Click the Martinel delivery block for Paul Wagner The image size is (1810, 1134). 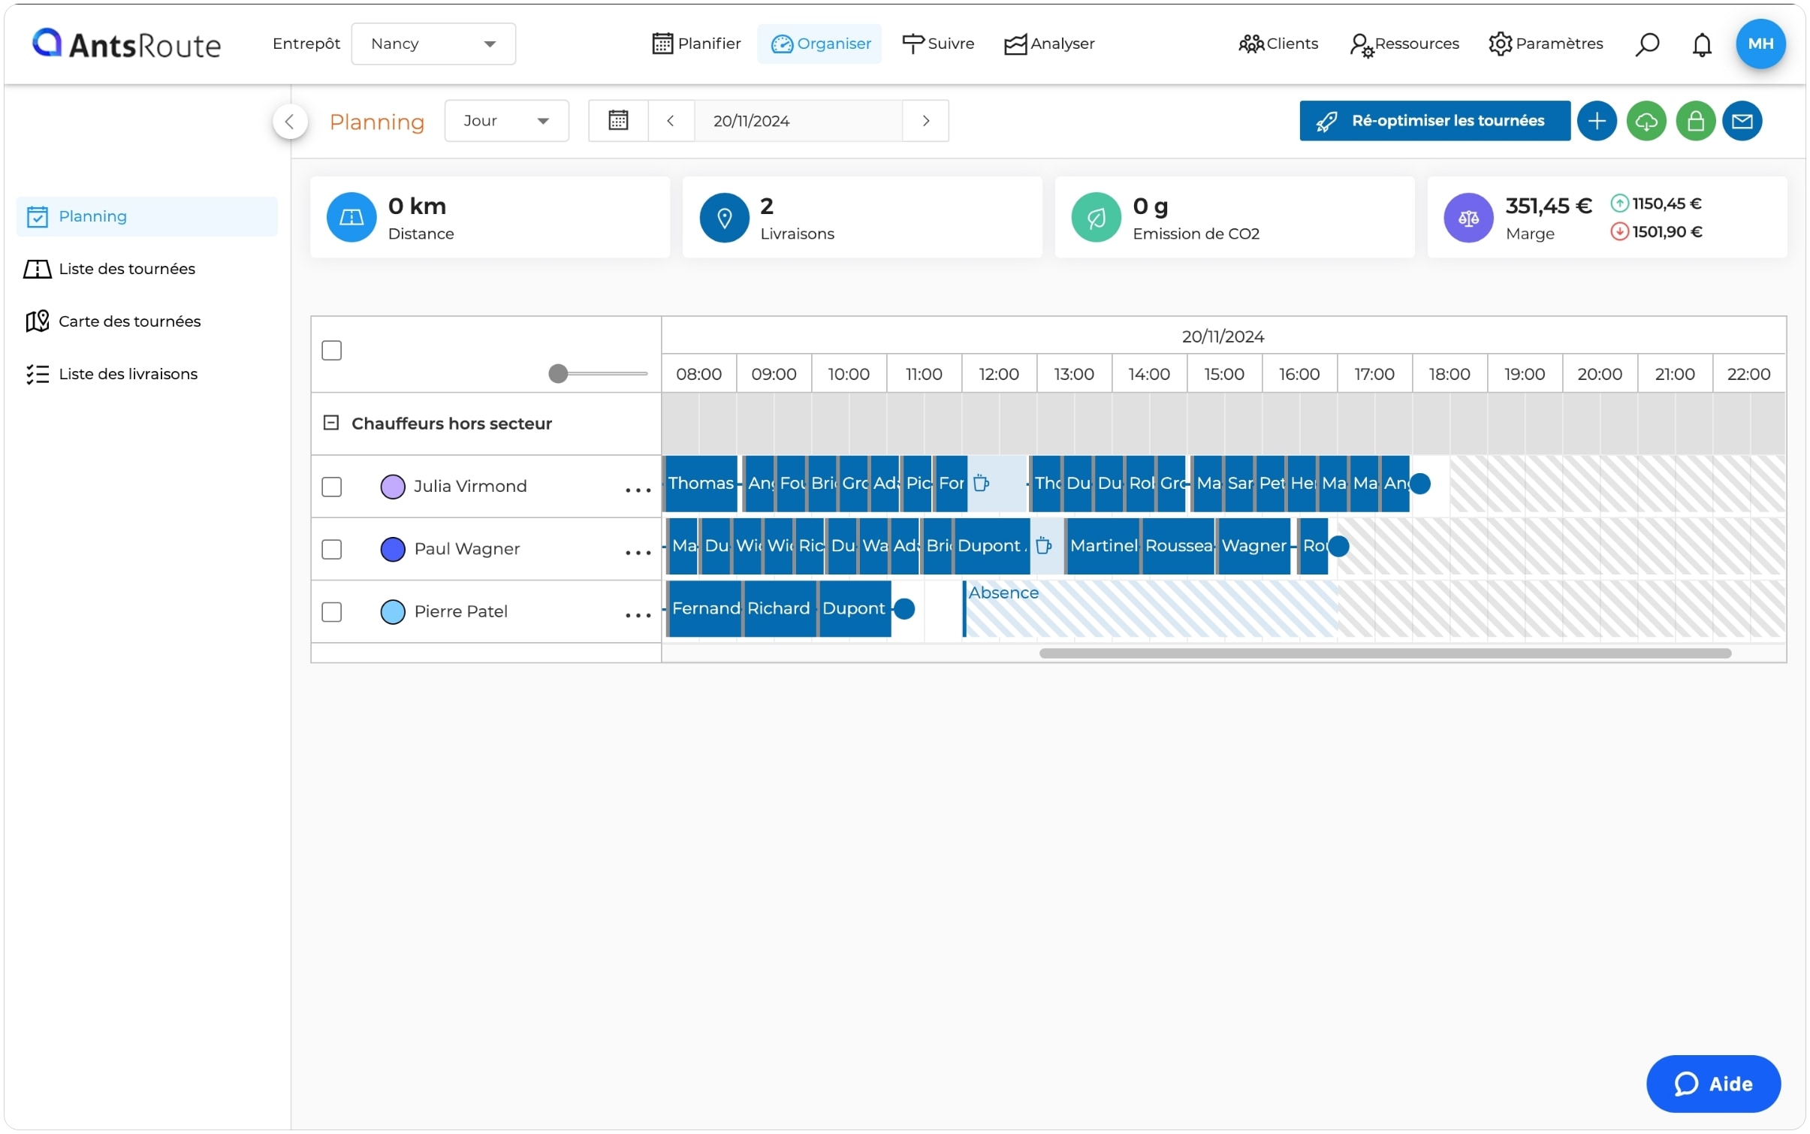(x=1103, y=546)
